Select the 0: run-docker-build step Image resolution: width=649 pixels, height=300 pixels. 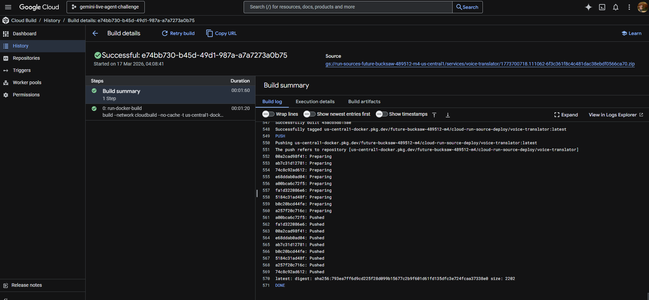[x=170, y=112]
